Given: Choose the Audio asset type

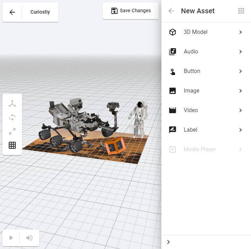Looking at the screenshot, I should pos(191,52).
